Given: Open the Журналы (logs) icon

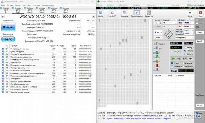Looking at the screenshot, I should (124, 13).
